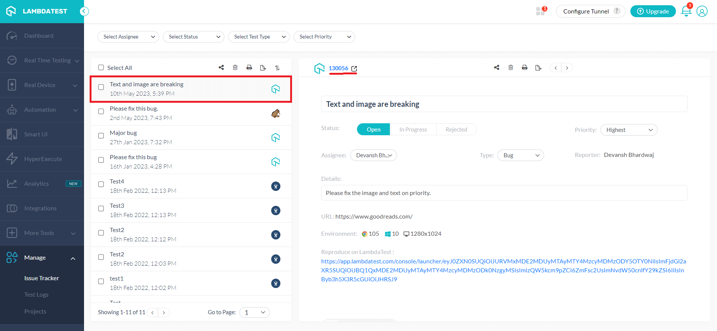This screenshot has width=717, height=331.
Task: Open the user profile icon
Action: (x=702, y=11)
